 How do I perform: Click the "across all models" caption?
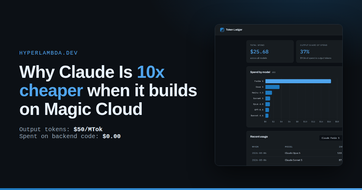coord(259,58)
